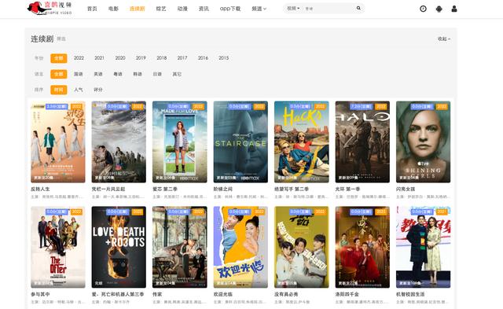This screenshot has height=309, width=503.
Task: Click the 阶梯之间 title link
Action: tap(223, 189)
